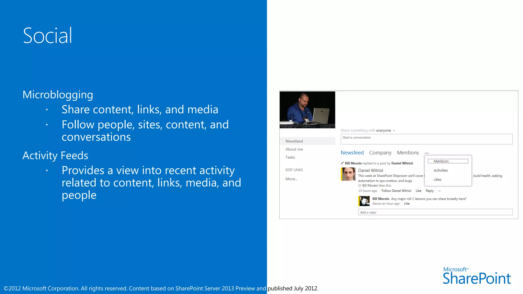Select Activities in the popup menu
The height and width of the screenshot is (294, 523).
pos(441,170)
